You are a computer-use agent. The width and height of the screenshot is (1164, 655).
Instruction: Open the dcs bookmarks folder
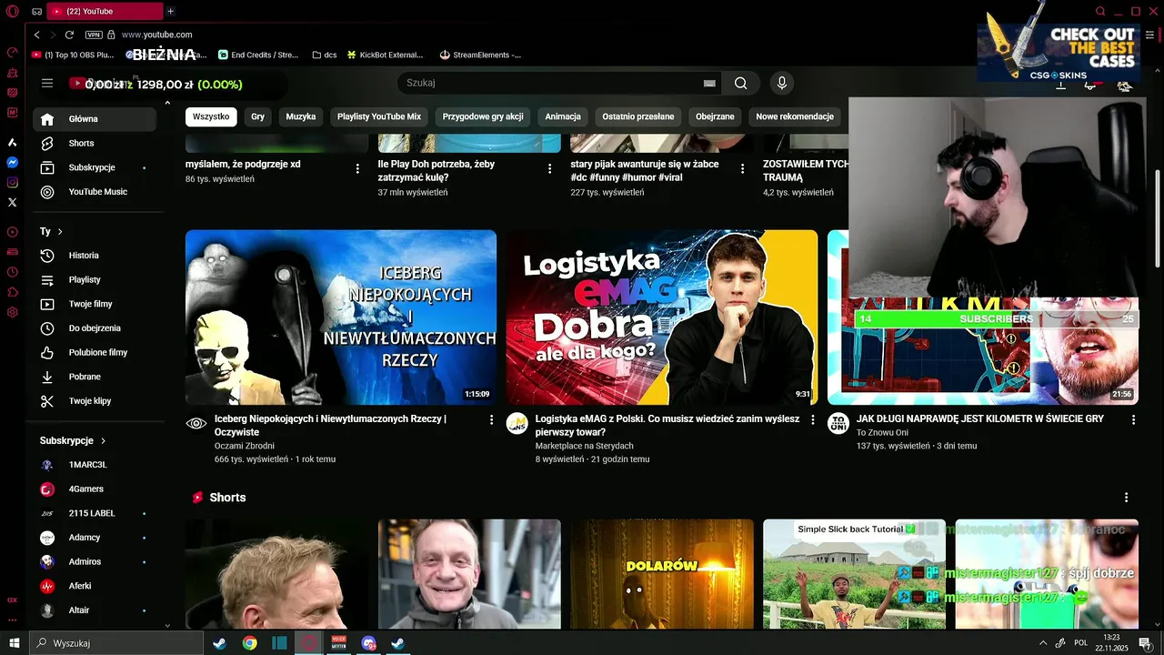click(324, 55)
